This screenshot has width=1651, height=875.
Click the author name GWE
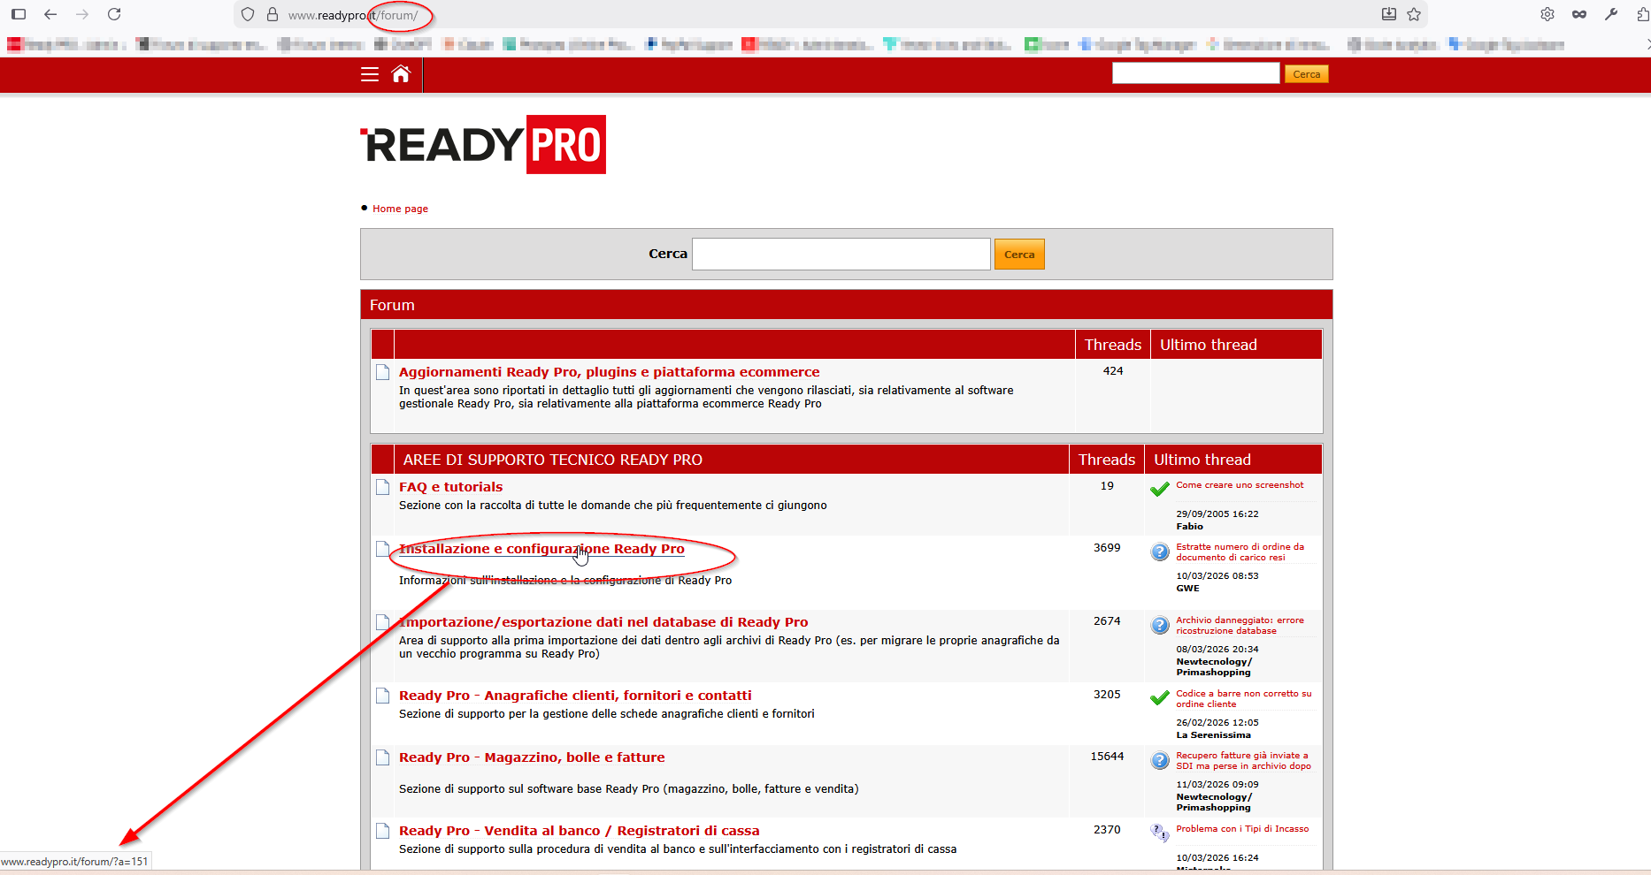tap(1188, 589)
